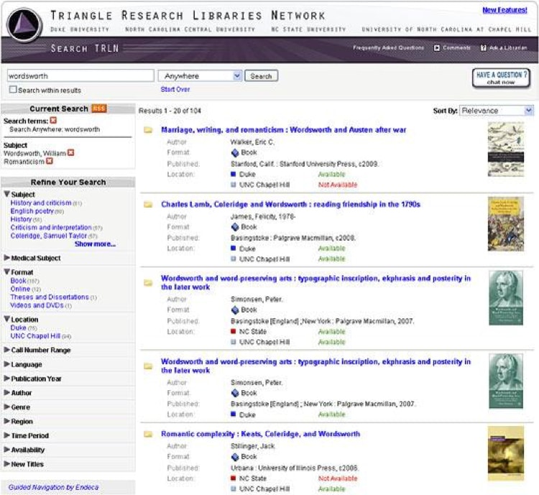Click the Comments icon in header
The height and width of the screenshot is (495, 539).
pos(436,48)
